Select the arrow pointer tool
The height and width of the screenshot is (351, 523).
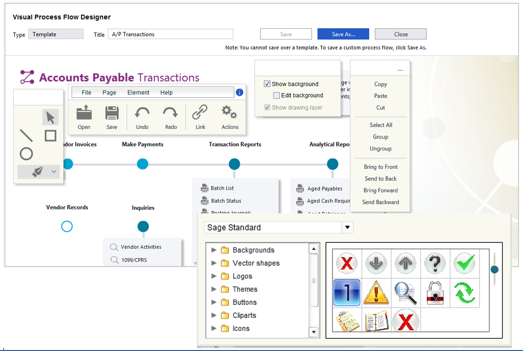tap(50, 117)
